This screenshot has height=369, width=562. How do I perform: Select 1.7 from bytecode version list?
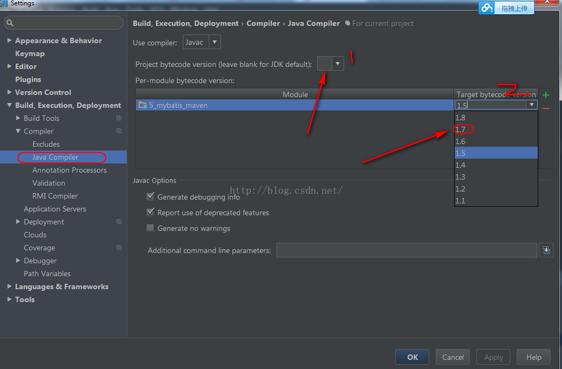[x=461, y=129]
